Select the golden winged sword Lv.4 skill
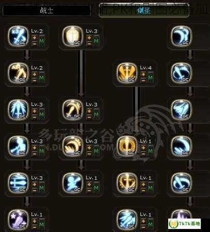 (127, 73)
